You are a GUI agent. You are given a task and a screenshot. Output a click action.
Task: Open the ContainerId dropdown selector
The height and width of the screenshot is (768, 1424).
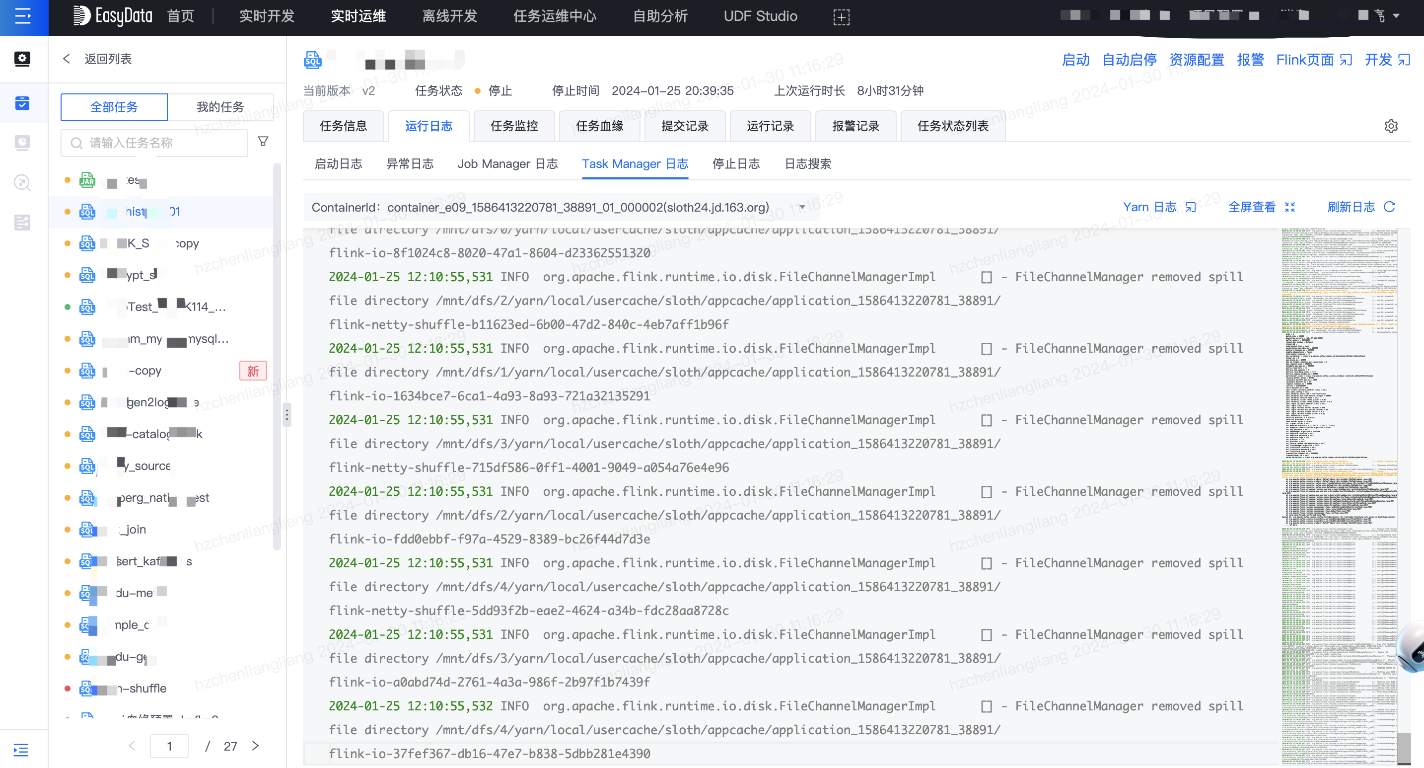pos(801,207)
